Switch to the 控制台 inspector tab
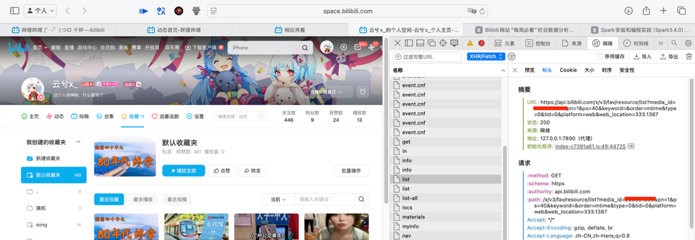Viewport: 695px width, 240px height. pos(538,43)
